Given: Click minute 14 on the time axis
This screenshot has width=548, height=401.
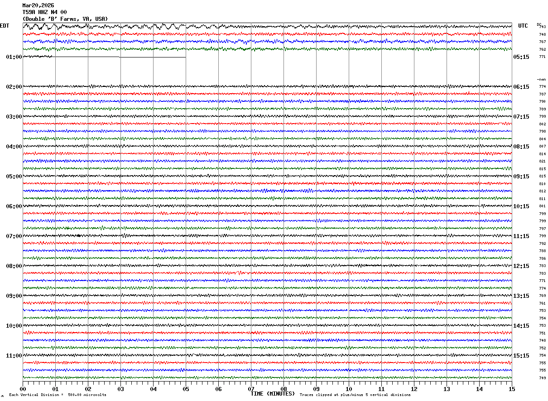Looking at the screenshot, I should pos(479,389).
